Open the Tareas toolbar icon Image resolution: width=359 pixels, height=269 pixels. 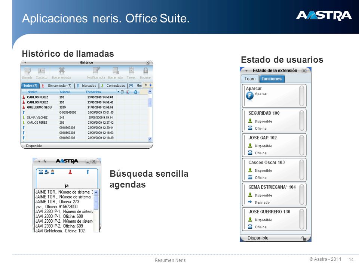131,71
